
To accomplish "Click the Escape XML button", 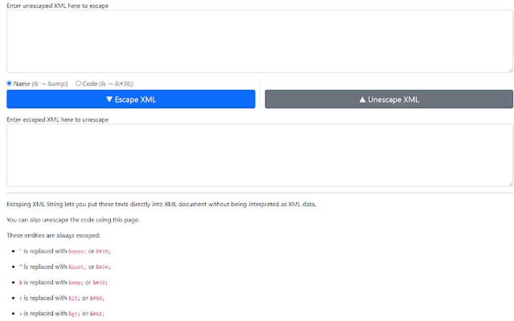I will (131, 99).
